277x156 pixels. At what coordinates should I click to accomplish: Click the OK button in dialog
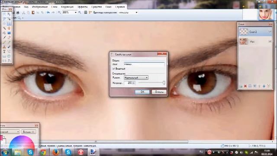coord(142,92)
